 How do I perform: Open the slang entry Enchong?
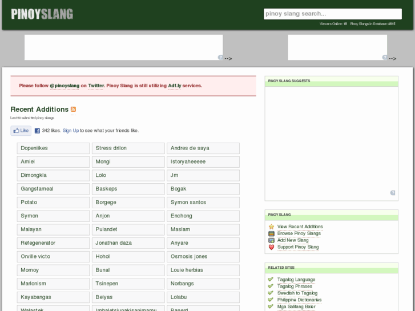pos(203,216)
